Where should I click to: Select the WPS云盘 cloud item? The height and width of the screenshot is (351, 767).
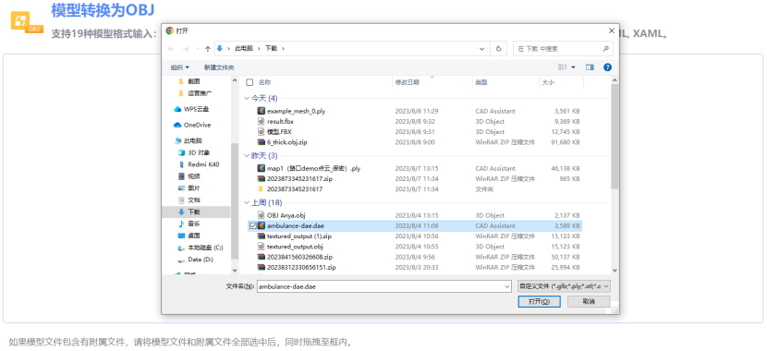[x=192, y=109]
